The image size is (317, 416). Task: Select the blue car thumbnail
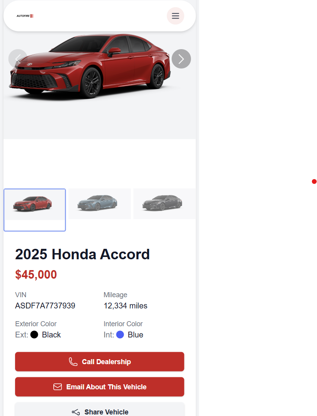coord(100,204)
